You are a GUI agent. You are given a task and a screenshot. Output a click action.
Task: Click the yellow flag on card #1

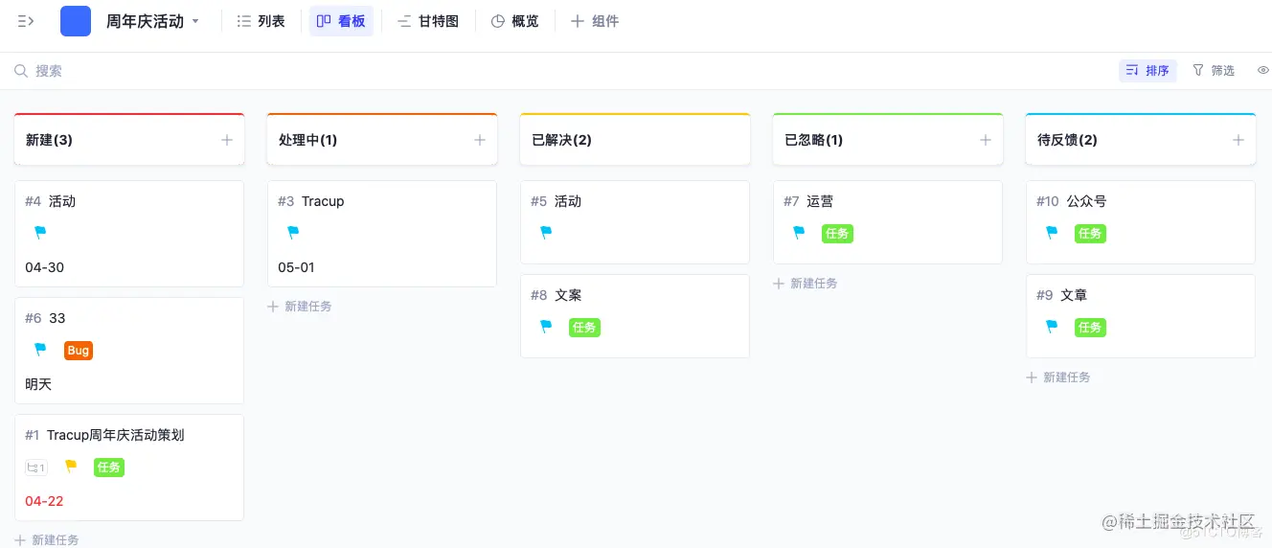coord(71,467)
